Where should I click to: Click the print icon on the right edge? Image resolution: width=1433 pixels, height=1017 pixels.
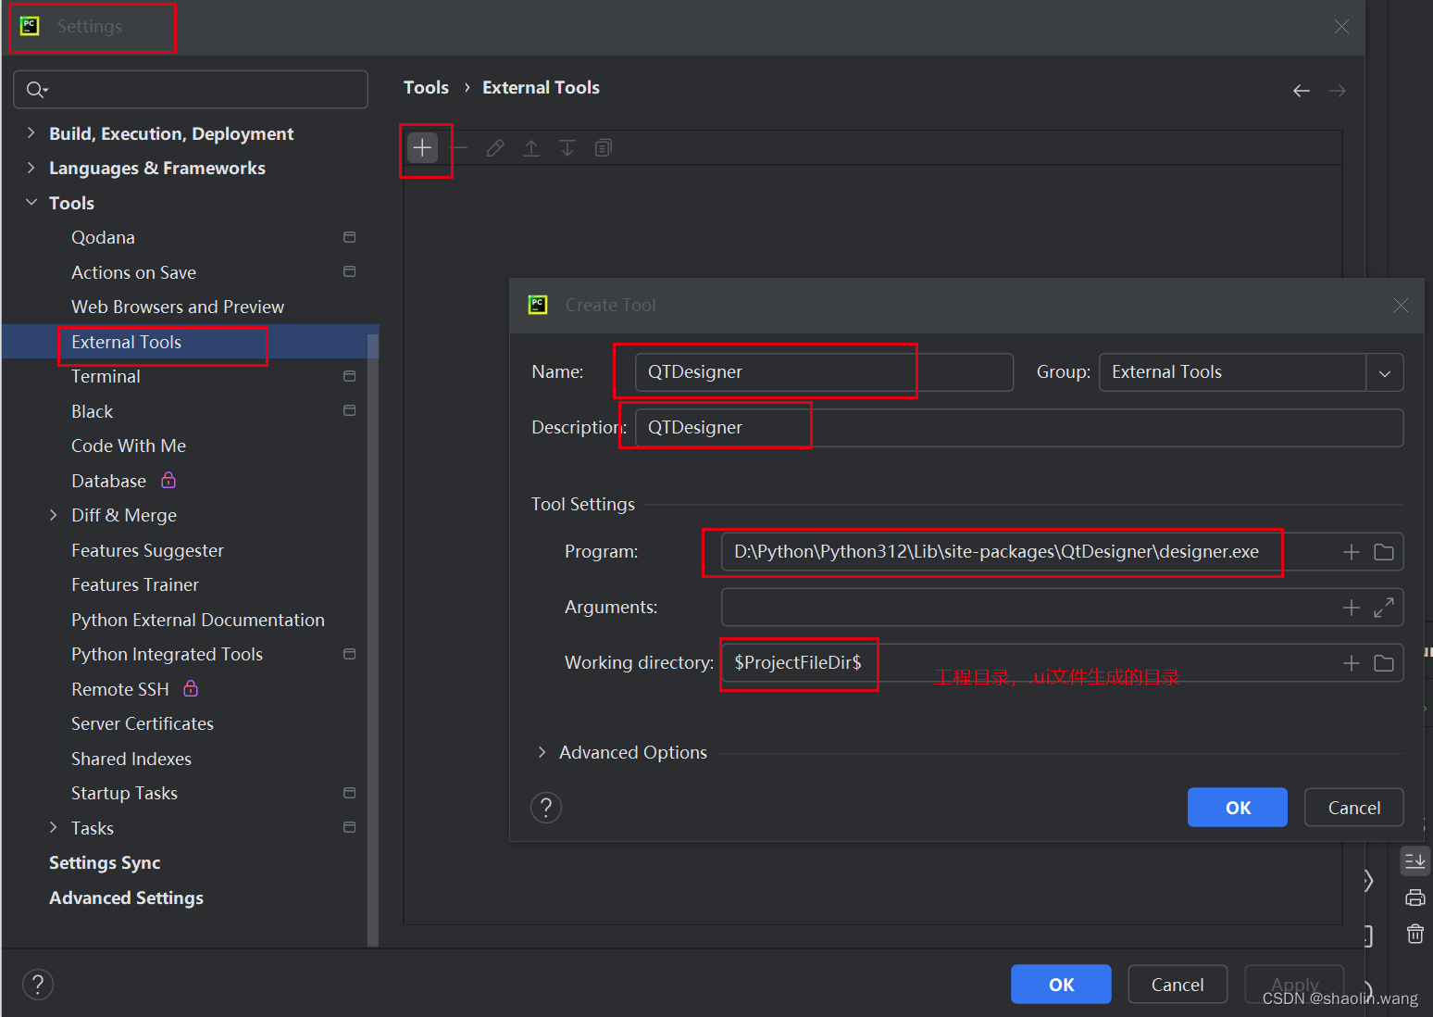(x=1415, y=898)
